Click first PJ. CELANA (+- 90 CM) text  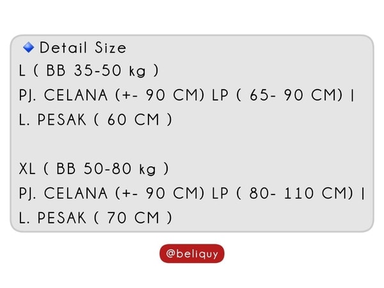click(111, 95)
